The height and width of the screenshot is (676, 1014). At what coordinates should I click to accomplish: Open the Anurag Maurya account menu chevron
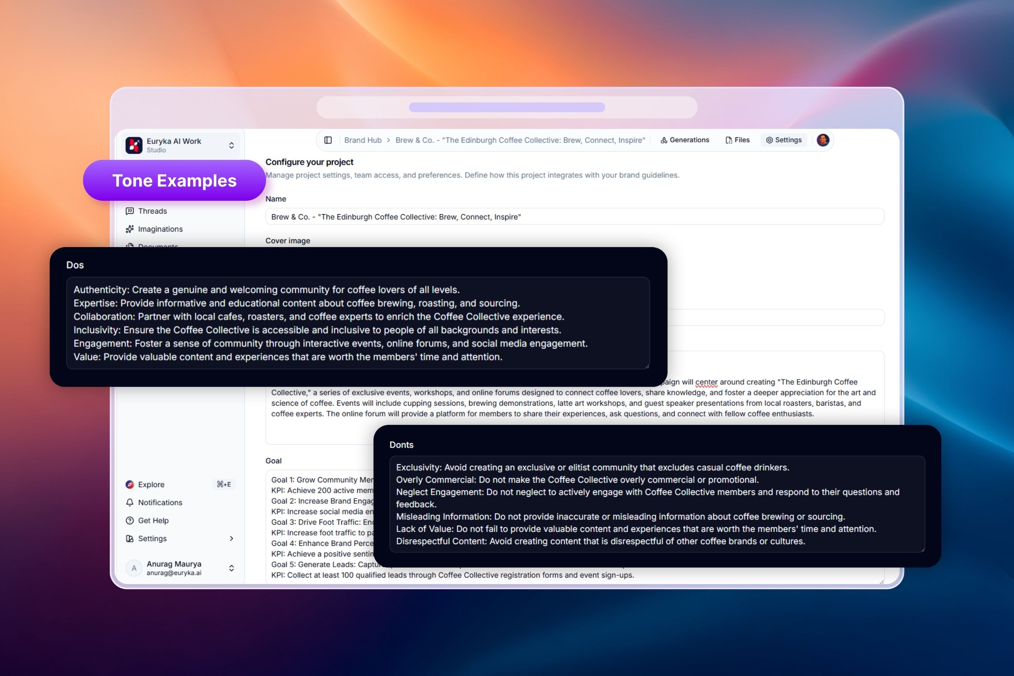tap(232, 568)
